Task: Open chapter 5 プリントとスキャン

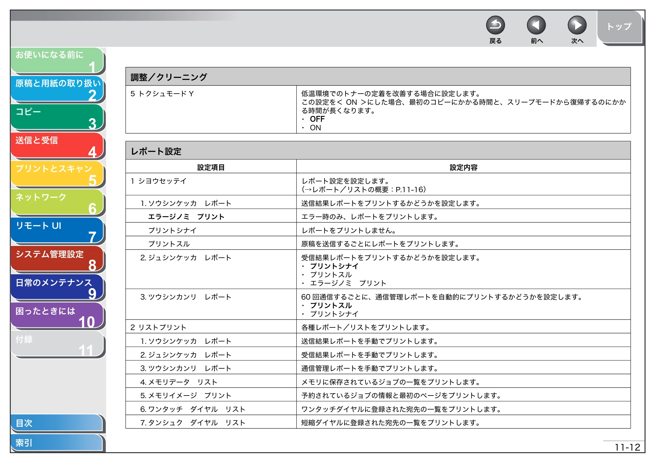Action: pos(57,174)
